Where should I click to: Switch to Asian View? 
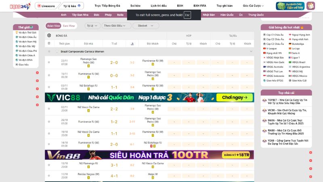coord(54,25)
